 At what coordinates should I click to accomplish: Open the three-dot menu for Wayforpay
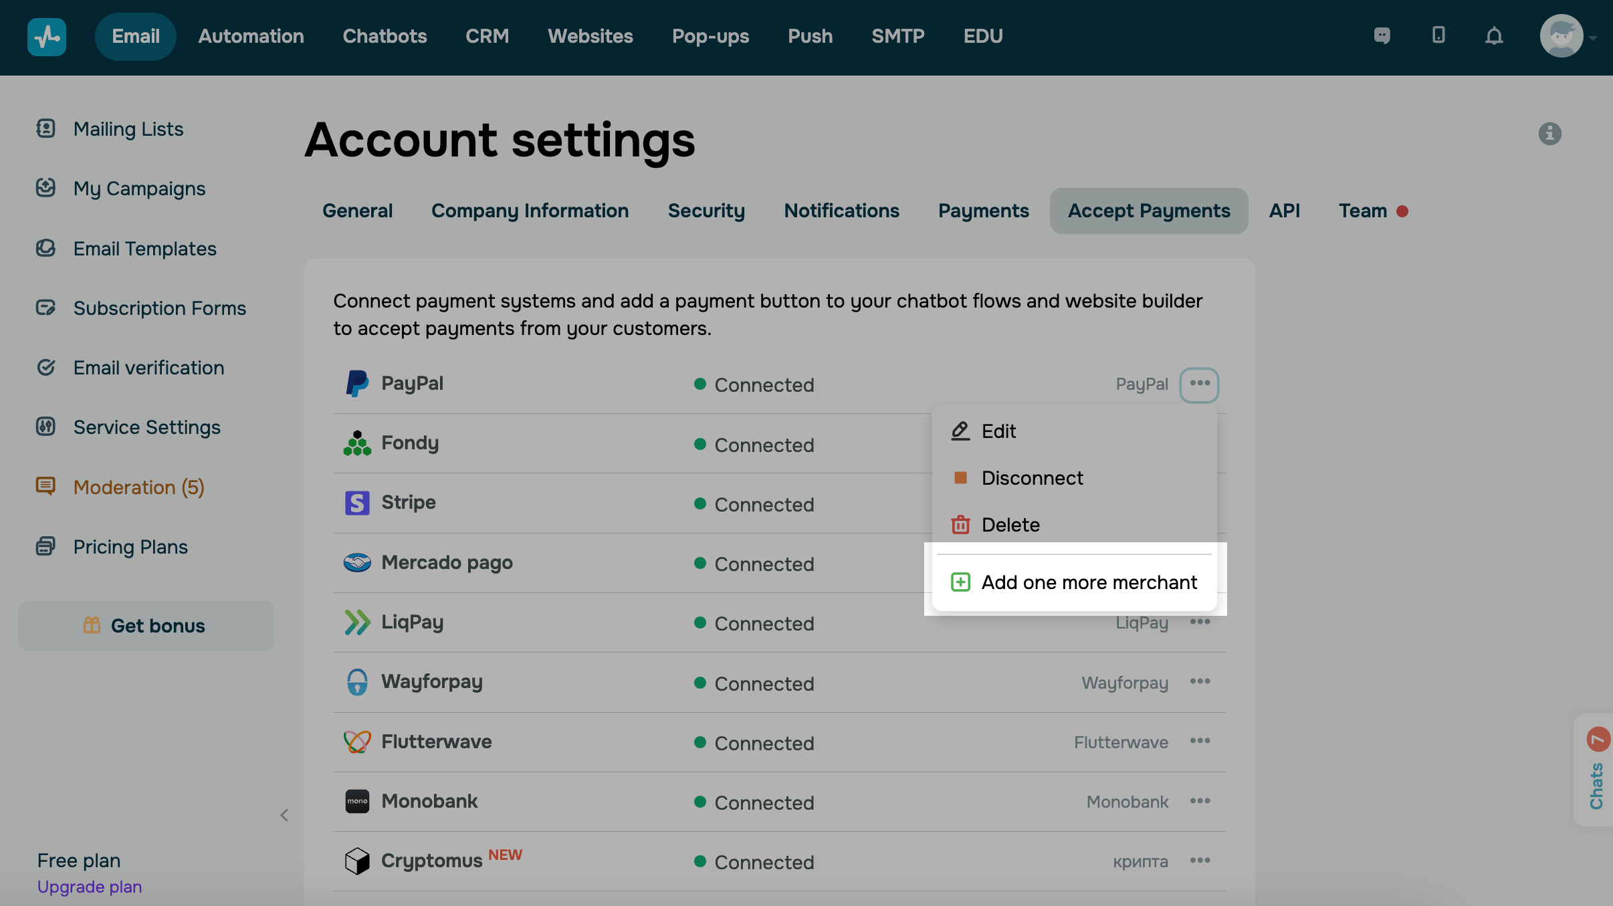[1200, 682]
